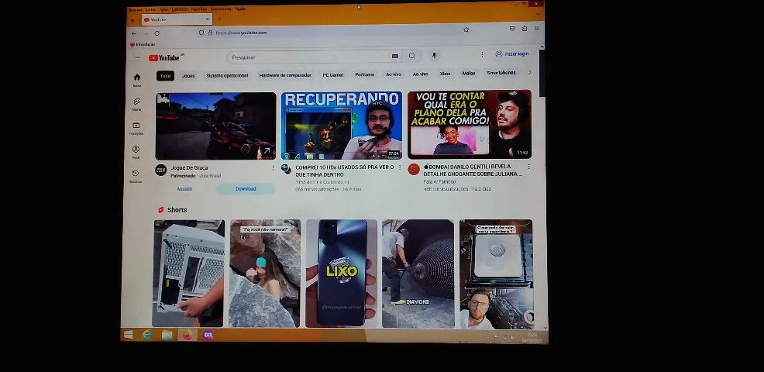Open the YouTube hamburger guide menu
The height and width of the screenshot is (372, 764).
coord(137,57)
